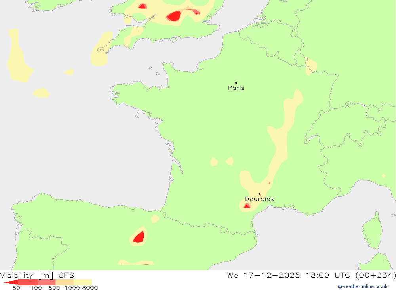The width and height of the screenshot is (396, 290).
Task: Click the red low-visibility patch south of Dourbies
Action: coord(247,206)
